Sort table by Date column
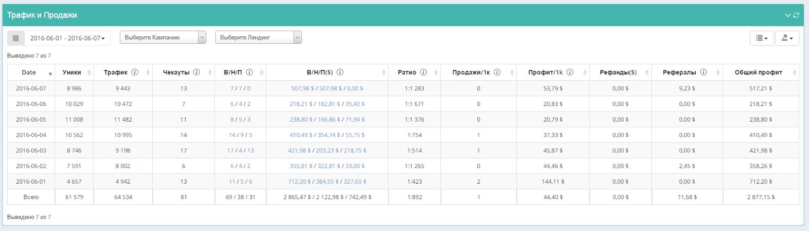Screen dimensions: 809x231 (x=29, y=72)
